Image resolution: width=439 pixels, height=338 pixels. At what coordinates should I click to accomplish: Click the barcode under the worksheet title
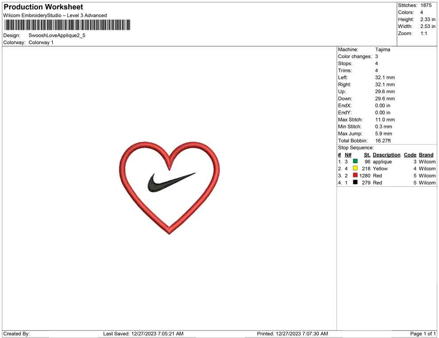[67, 25]
